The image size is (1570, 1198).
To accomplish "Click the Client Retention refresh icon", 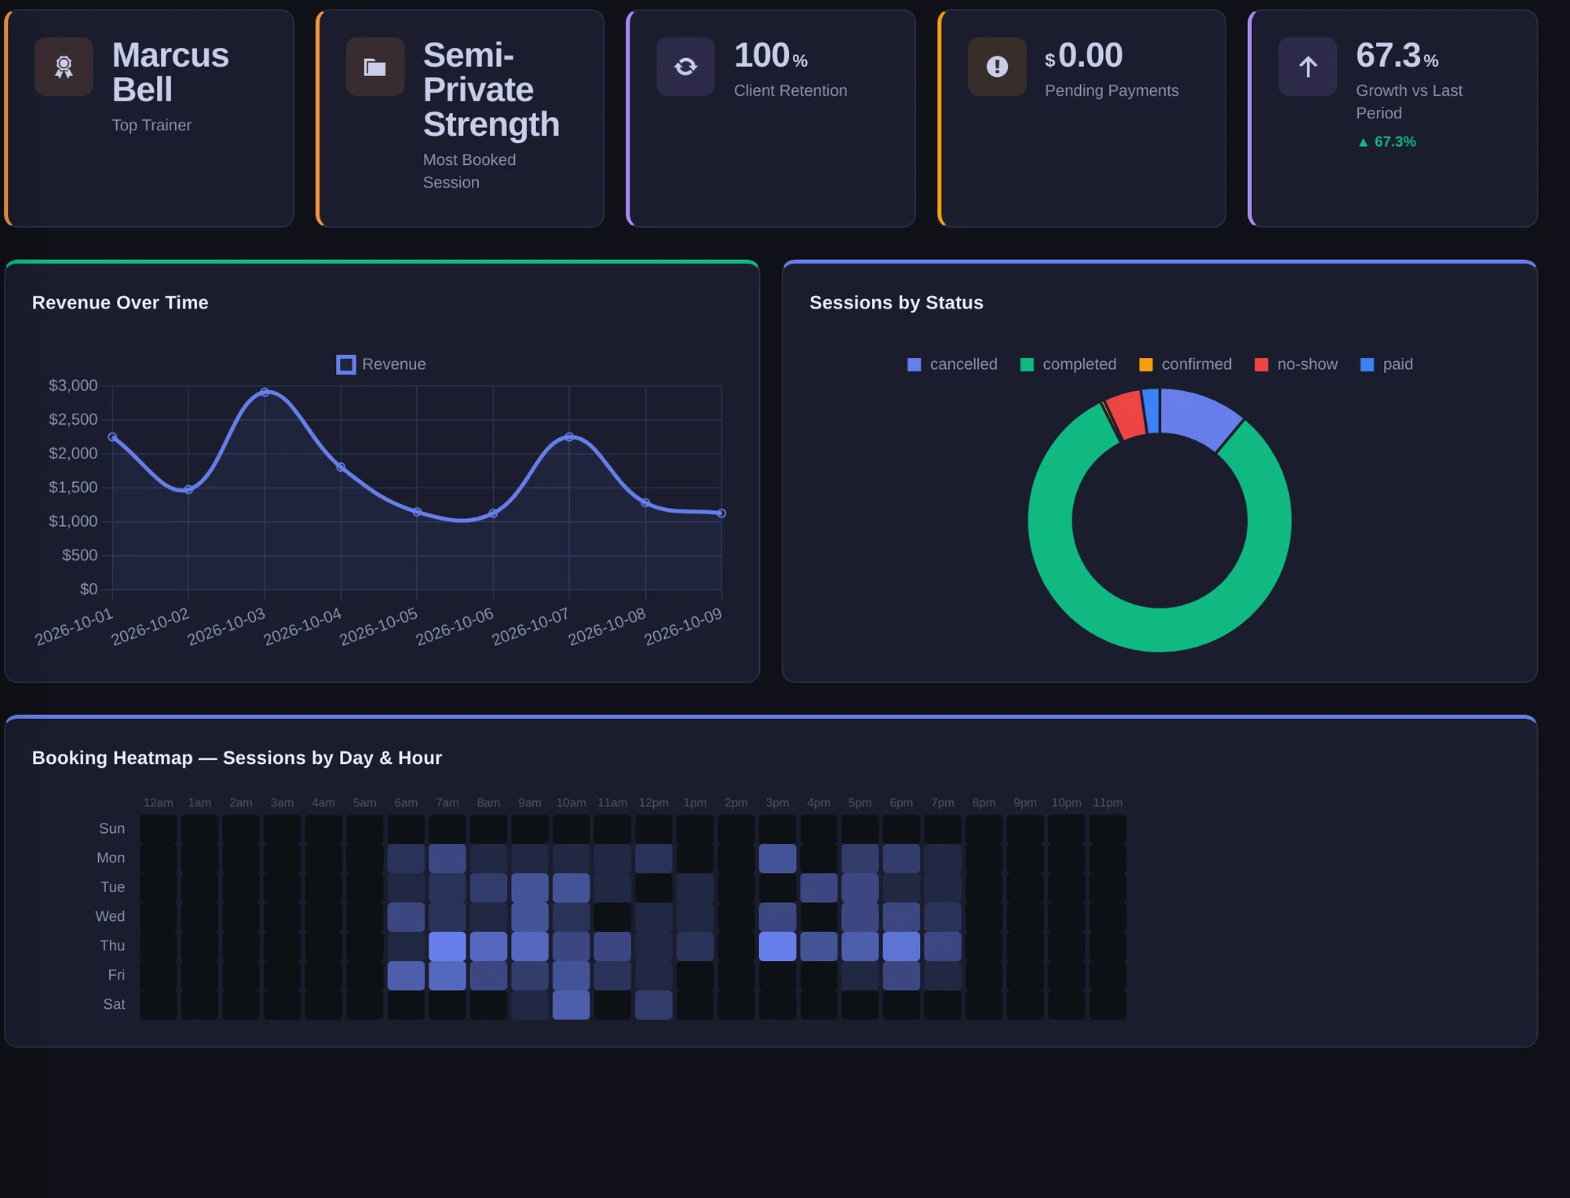I will coord(685,67).
